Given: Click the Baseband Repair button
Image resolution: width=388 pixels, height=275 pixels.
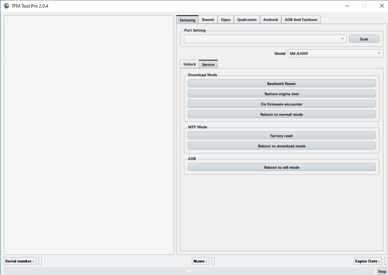Looking at the screenshot, I should coord(281,84).
